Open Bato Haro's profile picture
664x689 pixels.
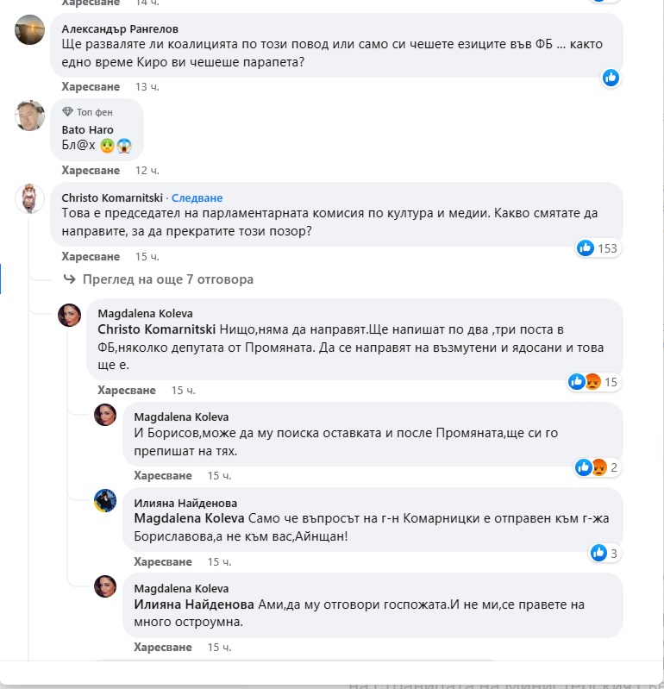click(30, 116)
